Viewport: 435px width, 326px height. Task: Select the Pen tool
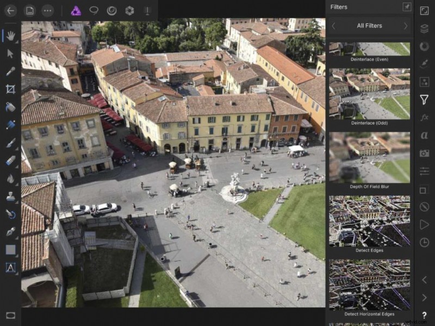coord(10,231)
